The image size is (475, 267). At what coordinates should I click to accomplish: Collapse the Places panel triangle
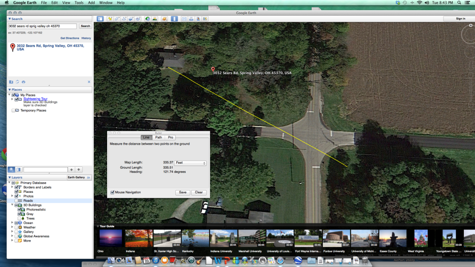pyautogui.click(x=9, y=89)
